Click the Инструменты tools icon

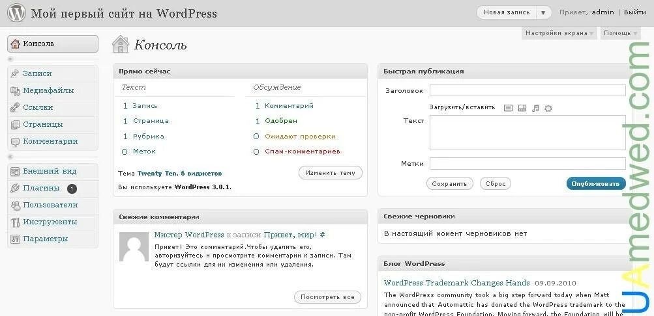tap(15, 222)
